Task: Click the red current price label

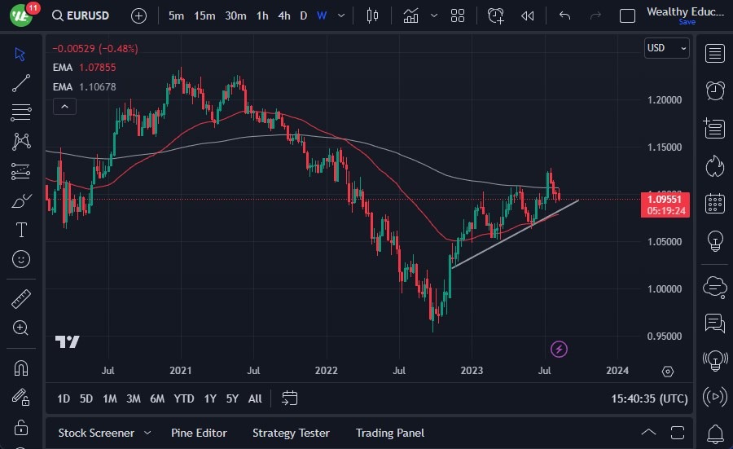Action: click(x=666, y=204)
